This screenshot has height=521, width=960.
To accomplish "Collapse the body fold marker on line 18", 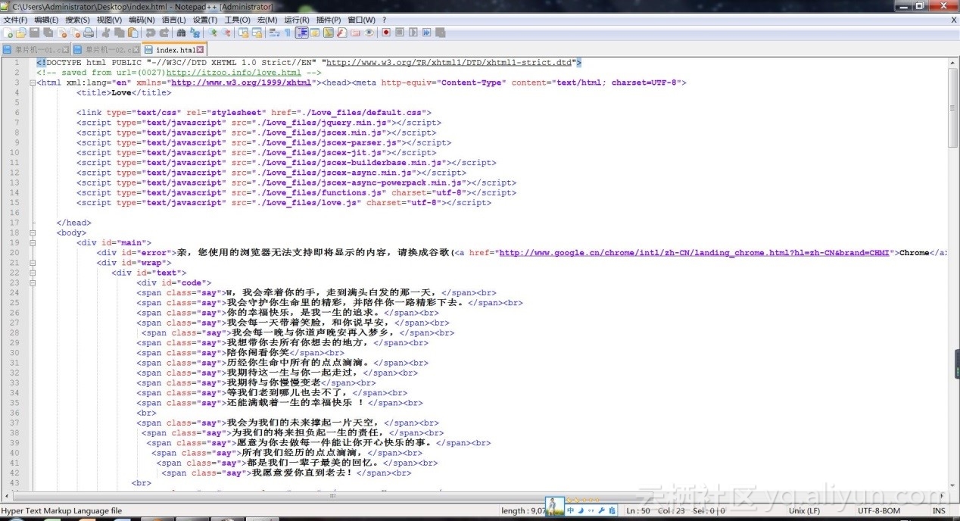I will [x=32, y=232].
